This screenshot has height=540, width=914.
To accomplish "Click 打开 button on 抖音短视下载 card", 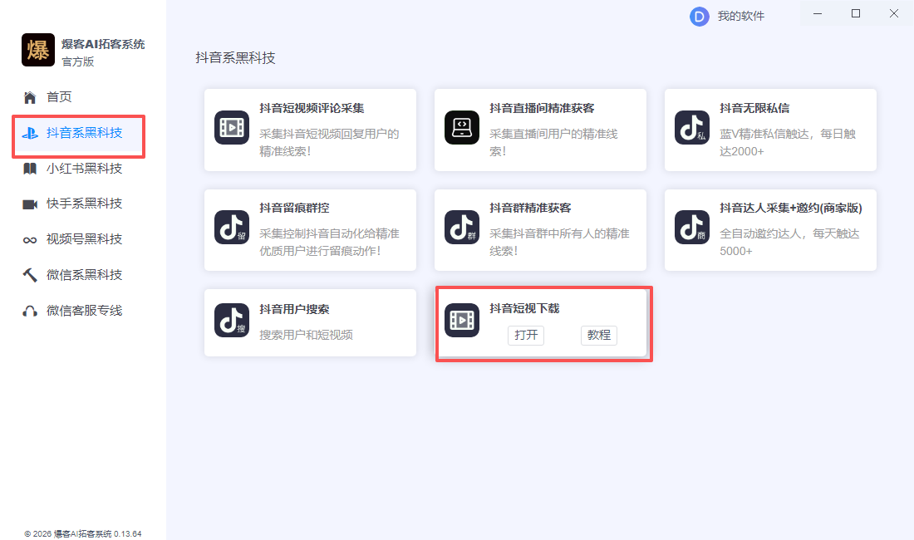I will [x=526, y=336].
